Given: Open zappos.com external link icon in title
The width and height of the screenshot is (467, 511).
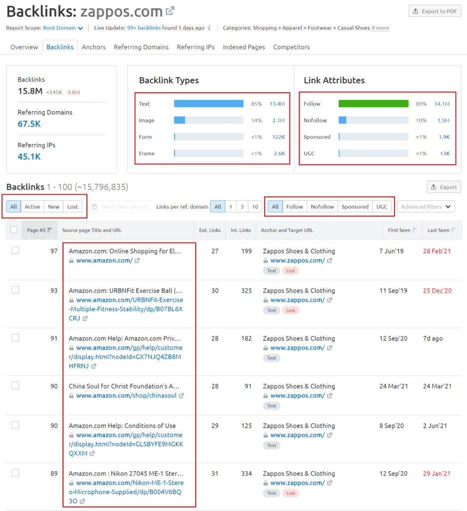Looking at the screenshot, I should click(x=170, y=11).
